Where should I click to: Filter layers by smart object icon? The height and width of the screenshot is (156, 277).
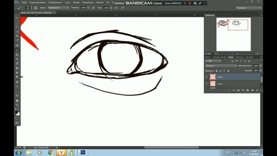click(249, 61)
